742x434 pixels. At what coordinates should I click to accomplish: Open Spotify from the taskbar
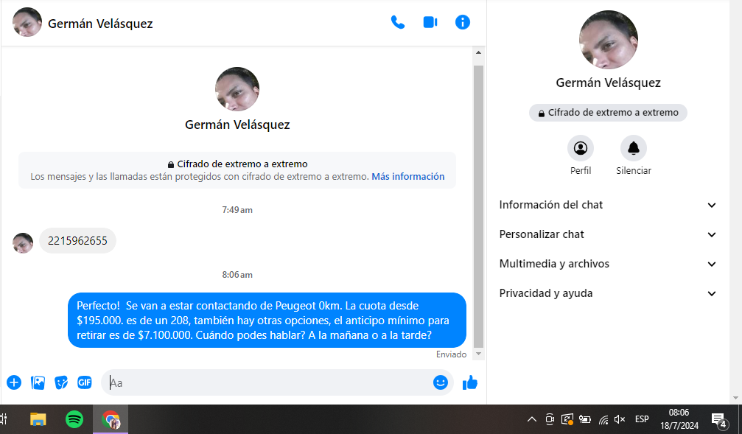(x=74, y=420)
